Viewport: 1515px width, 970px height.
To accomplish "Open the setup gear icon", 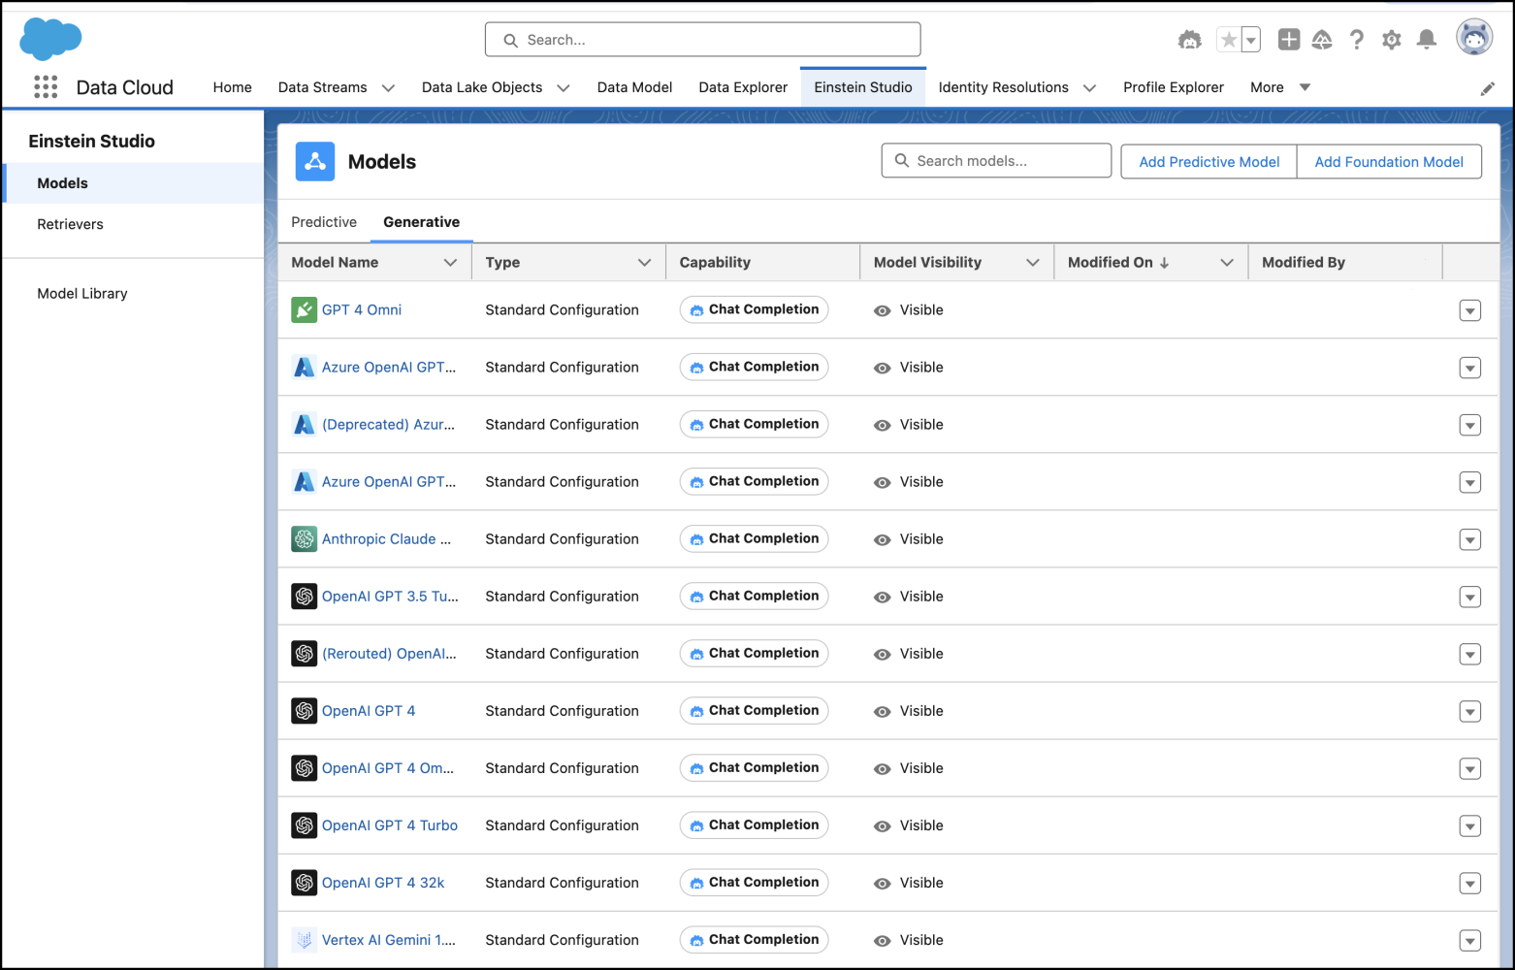I will (1392, 40).
